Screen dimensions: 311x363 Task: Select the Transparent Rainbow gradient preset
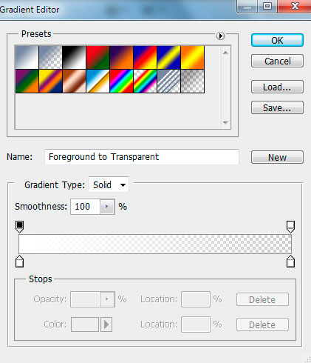click(145, 81)
